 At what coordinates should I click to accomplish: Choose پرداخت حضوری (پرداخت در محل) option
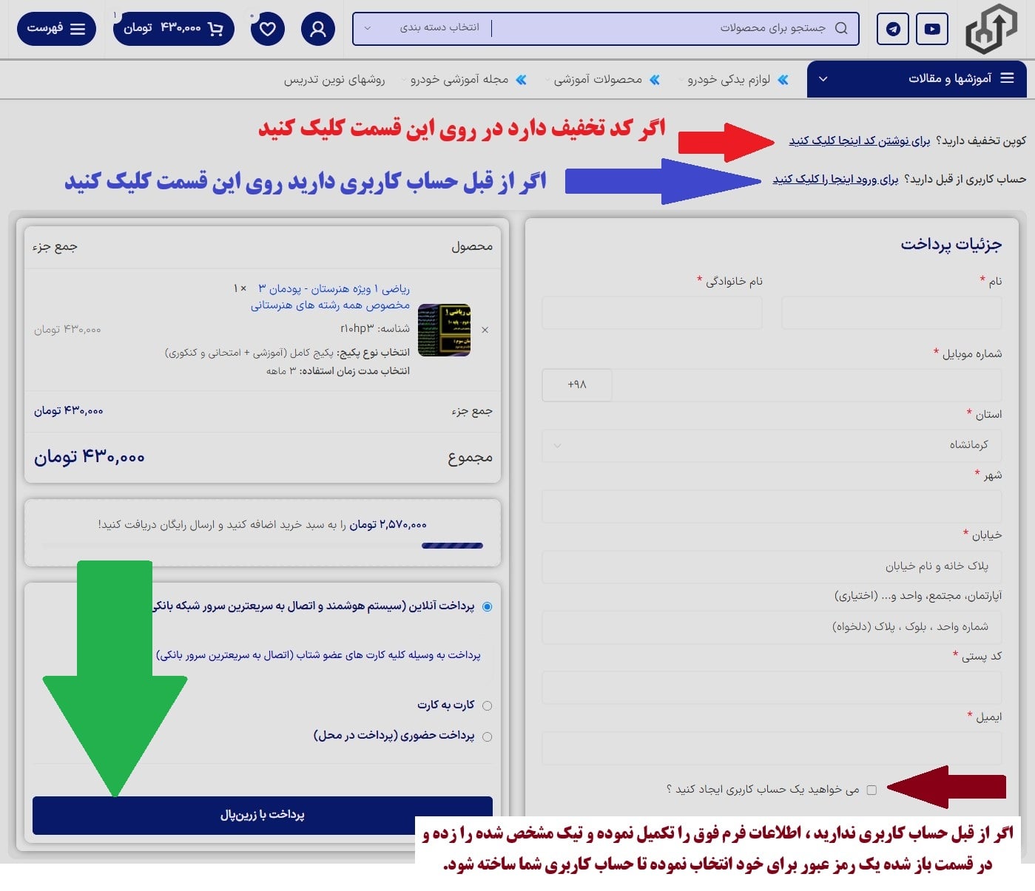click(x=487, y=736)
